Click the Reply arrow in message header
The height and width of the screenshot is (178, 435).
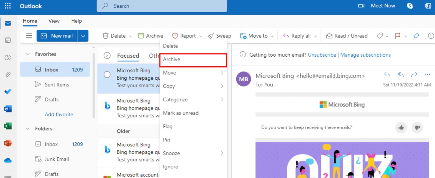[387, 74]
